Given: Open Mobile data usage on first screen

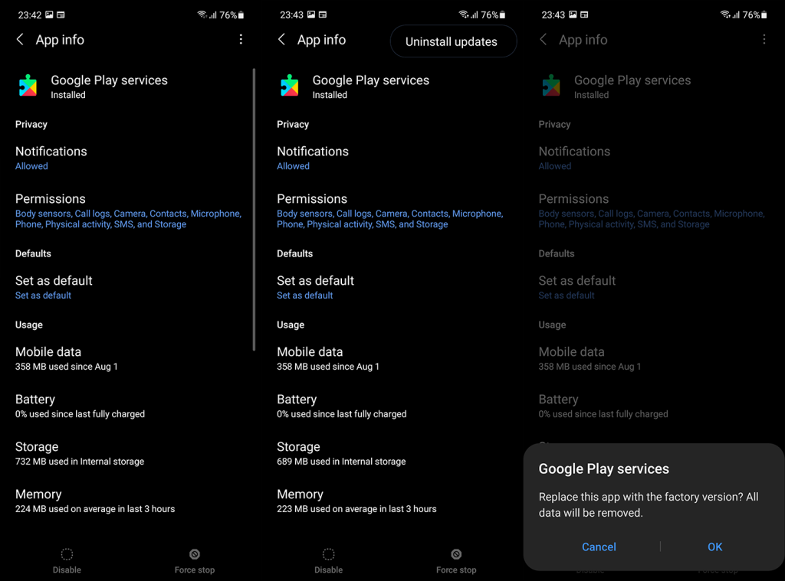Looking at the screenshot, I should [128, 358].
